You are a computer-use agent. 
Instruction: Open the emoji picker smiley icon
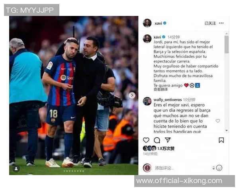tap(219, 168)
